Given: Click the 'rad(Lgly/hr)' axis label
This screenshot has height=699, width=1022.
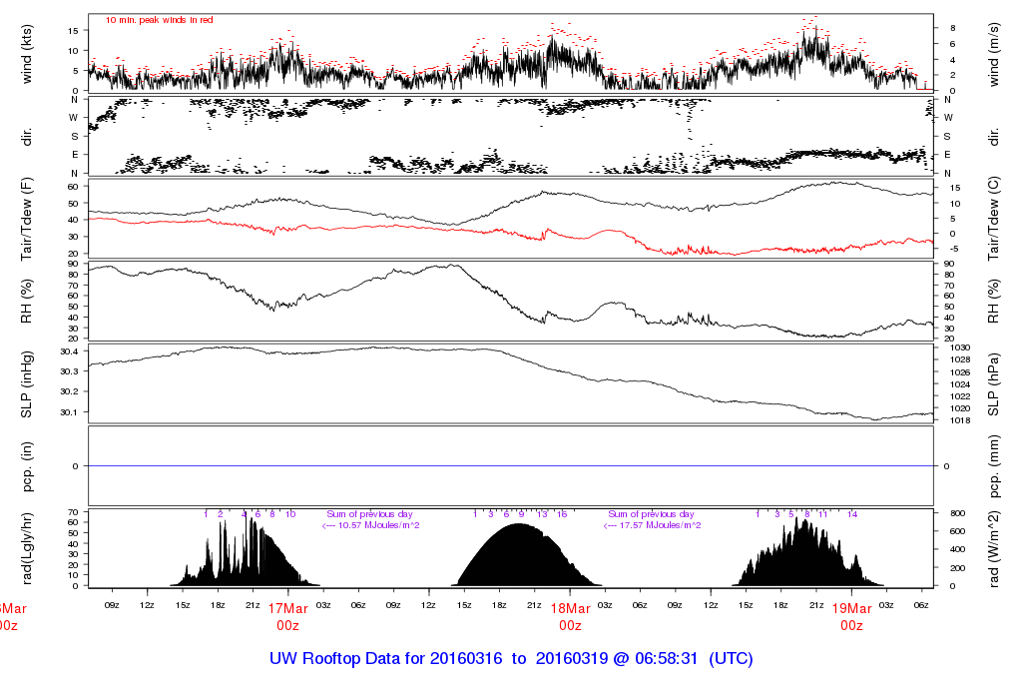Looking at the screenshot, I should click(27, 548).
